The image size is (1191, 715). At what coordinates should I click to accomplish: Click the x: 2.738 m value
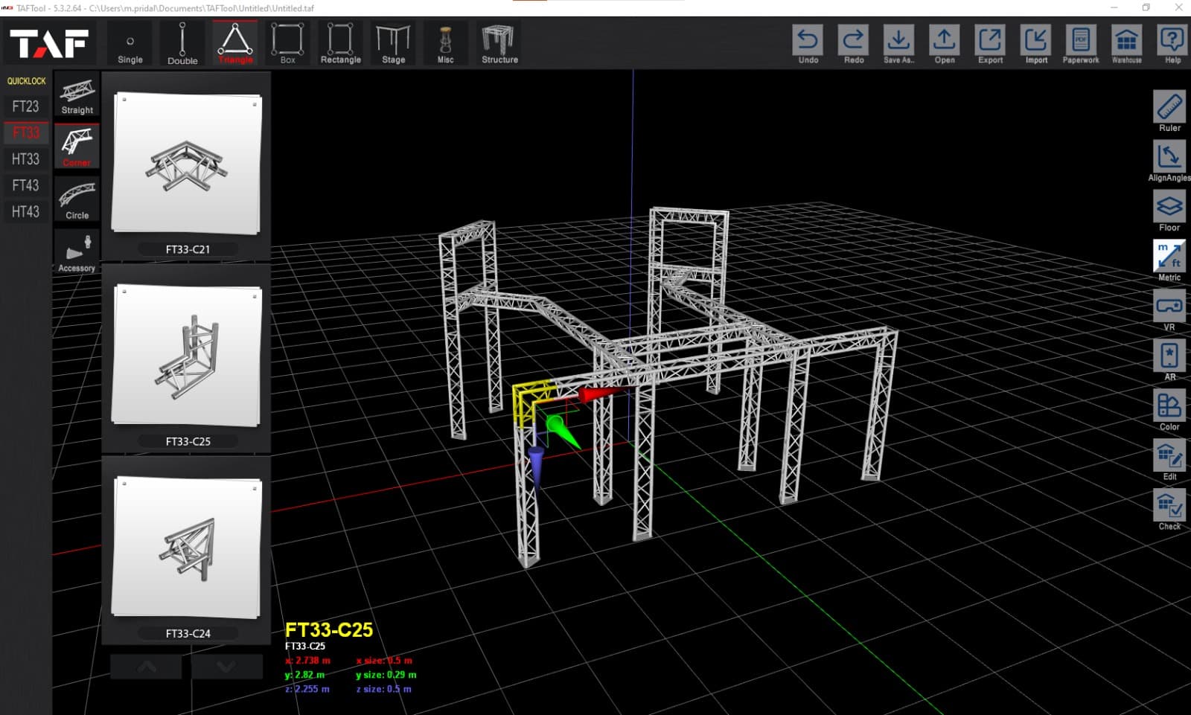308,660
